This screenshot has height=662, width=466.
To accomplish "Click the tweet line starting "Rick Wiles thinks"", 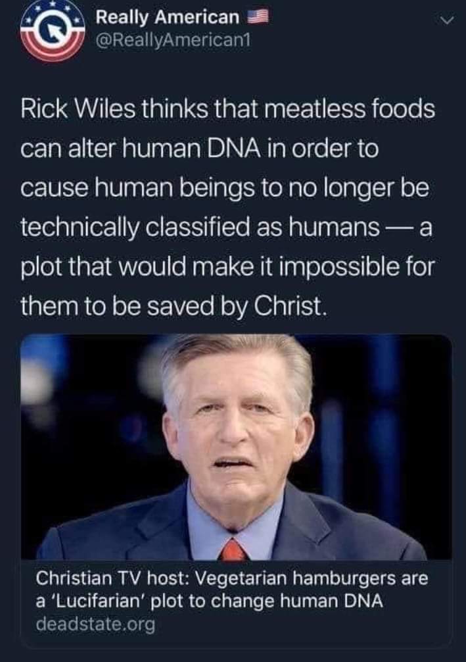I will (x=227, y=109).
